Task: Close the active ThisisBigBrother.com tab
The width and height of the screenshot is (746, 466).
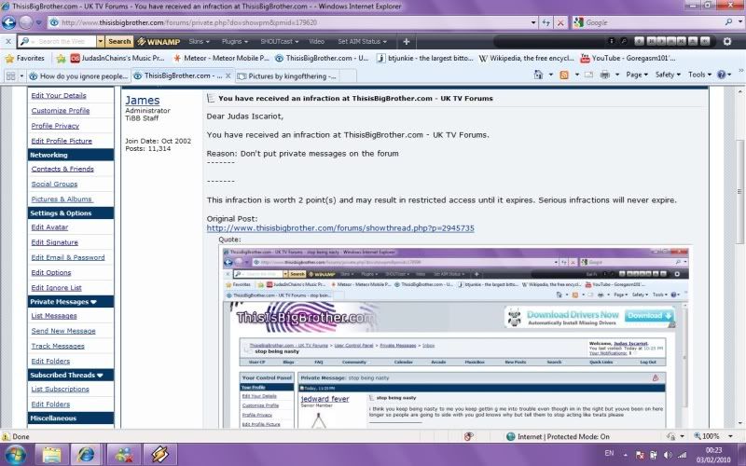Action: coord(228,75)
